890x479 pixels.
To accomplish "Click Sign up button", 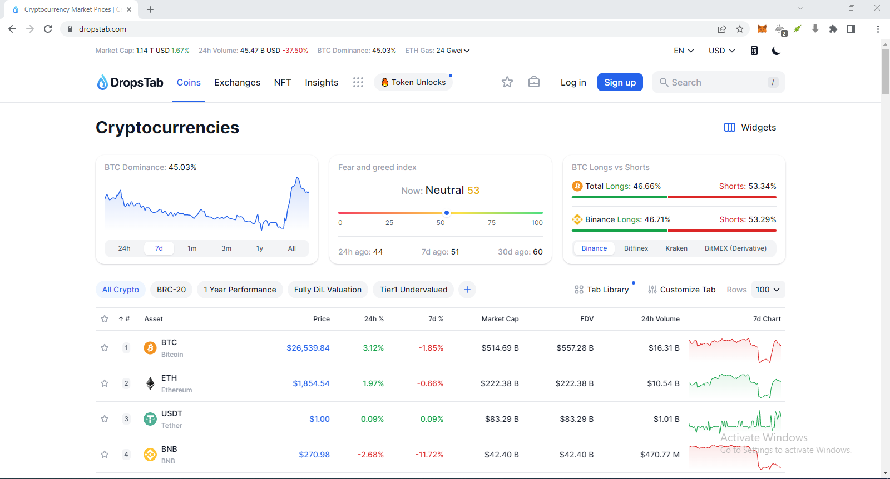I will [x=620, y=82].
